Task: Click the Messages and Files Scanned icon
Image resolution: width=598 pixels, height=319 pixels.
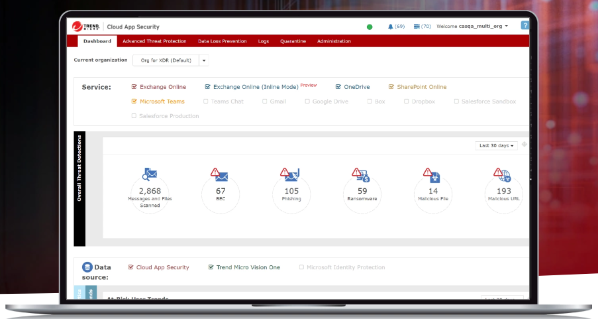Action: click(150, 174)
